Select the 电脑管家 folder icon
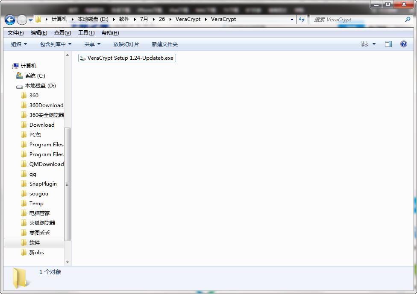 tap(23, 213)
